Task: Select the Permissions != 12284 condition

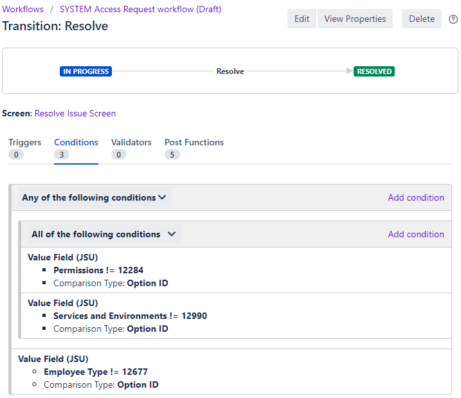Action: 94,270
